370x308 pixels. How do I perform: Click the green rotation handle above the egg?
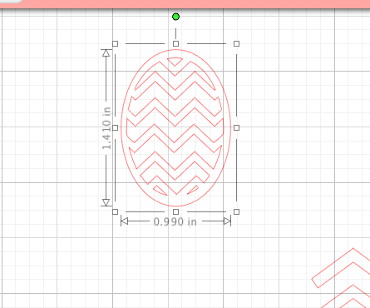point(175,17)
